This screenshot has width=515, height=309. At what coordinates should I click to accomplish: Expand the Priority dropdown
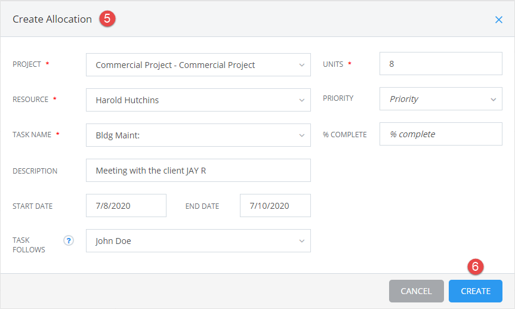click(441, 99)
